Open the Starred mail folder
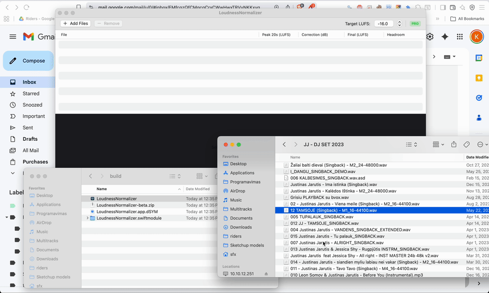This screenshot has width=489, height=293. (x=31, y=94)
